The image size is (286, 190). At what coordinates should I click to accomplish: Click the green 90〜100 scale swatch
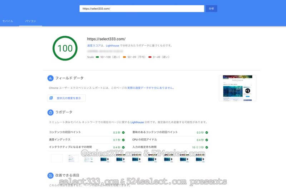(97, 57)
